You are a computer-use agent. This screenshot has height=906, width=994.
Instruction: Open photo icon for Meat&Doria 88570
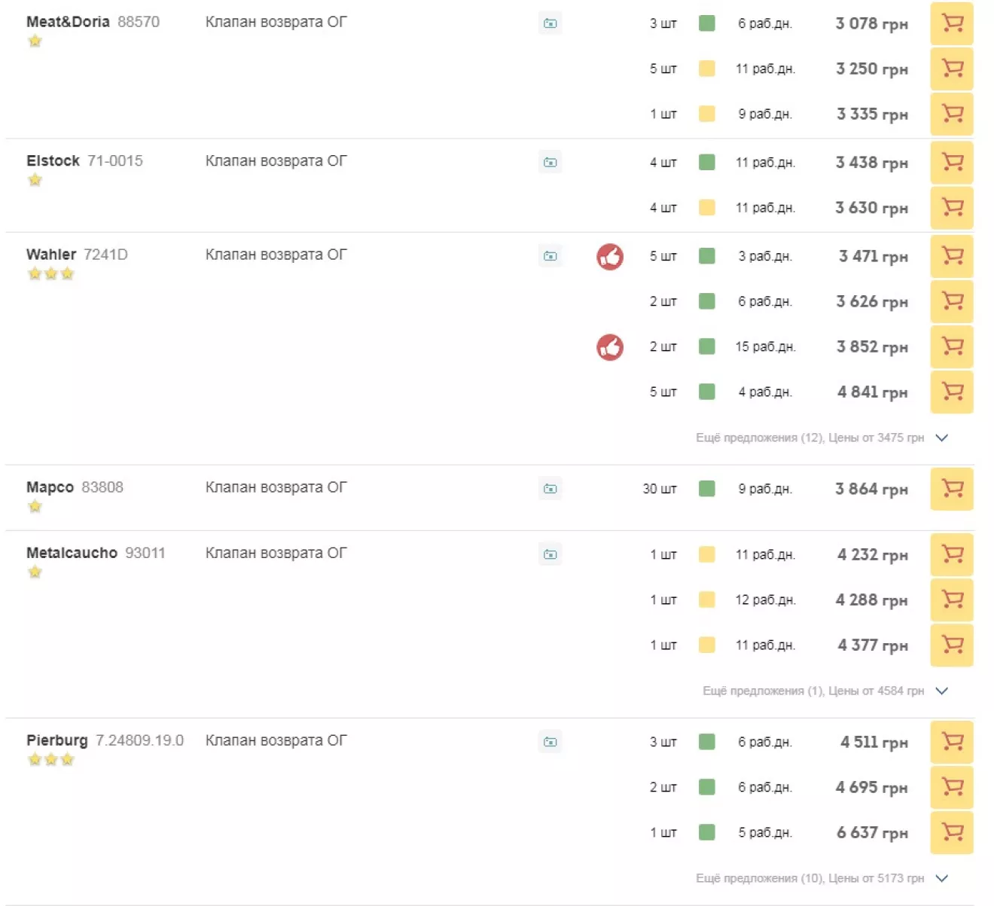(x=550, y=23)
